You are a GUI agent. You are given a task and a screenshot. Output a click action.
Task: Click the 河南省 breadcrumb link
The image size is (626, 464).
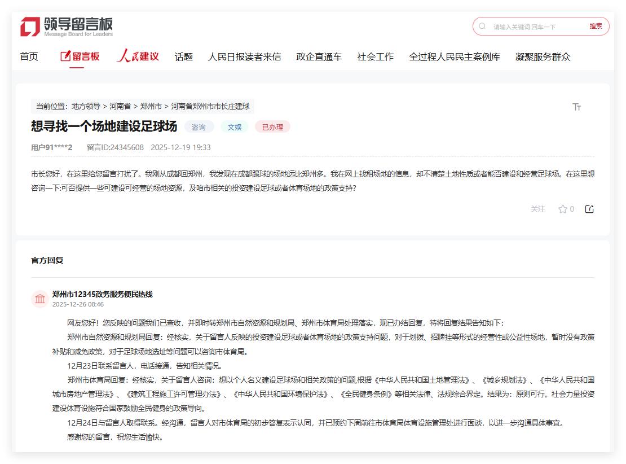[x=120, y=106]
